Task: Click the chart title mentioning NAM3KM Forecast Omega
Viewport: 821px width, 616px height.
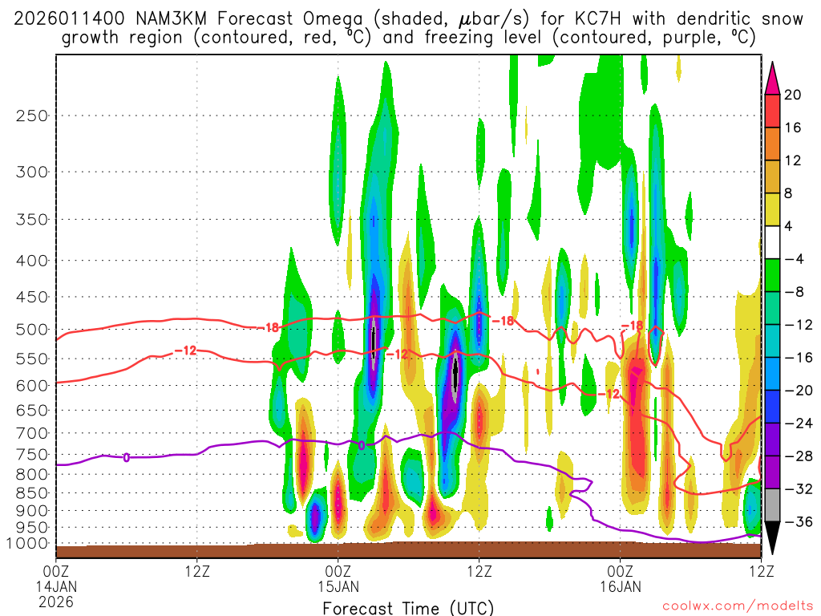Action: [408, 19]
